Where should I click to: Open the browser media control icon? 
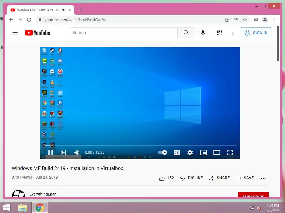256,20
